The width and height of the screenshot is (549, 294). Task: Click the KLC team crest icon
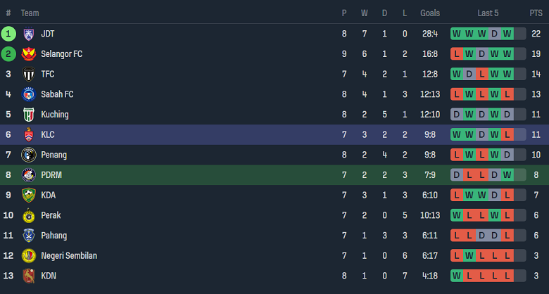(x=29, y=134)
